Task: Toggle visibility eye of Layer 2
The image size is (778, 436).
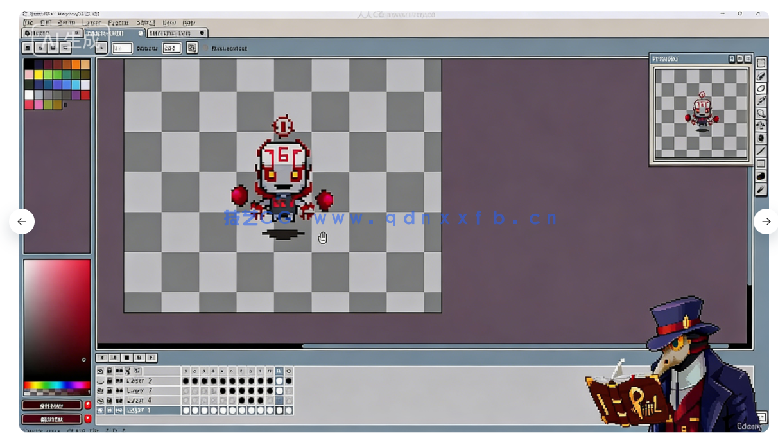Action: click(x=100, y=381)
